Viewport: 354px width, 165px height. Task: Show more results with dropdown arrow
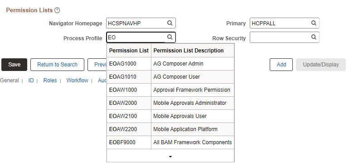(170, 156)
